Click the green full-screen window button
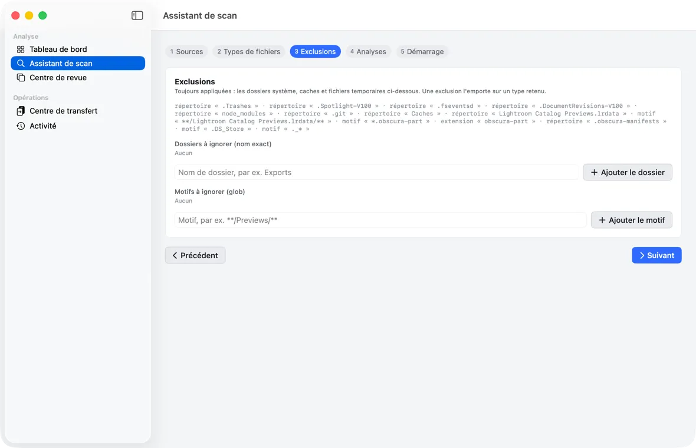This screenshot has width=696, height=448. (x=42, y=15)
